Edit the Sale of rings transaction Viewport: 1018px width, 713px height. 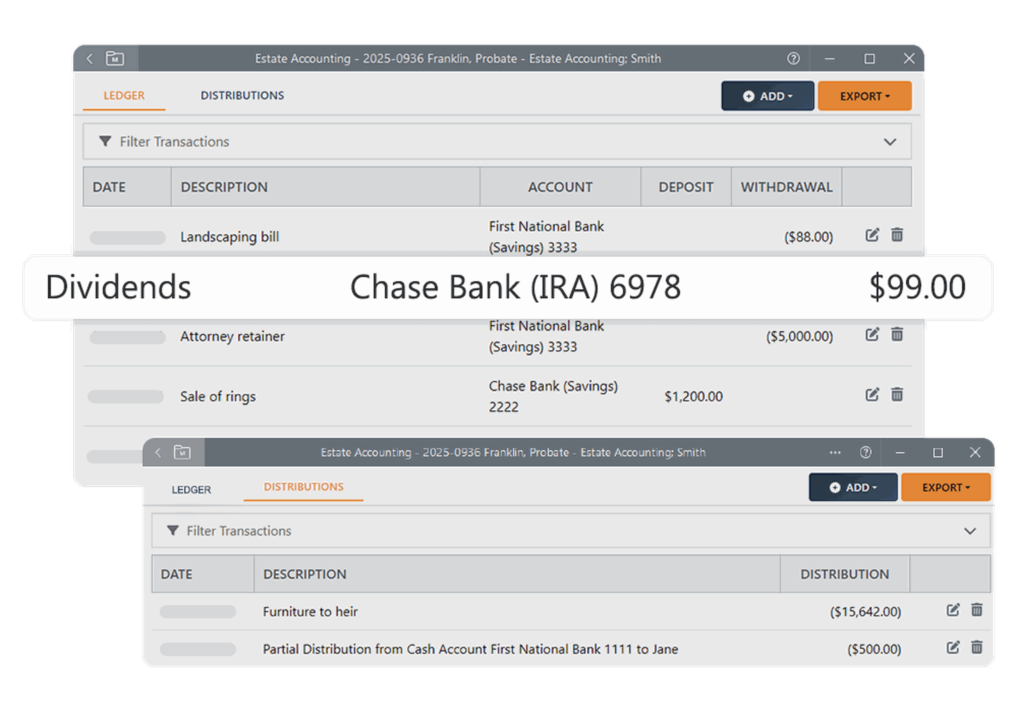tap(872, 394)
